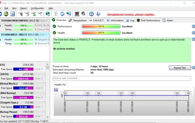The width and height of the screenshot is (195, 123).
Task: Click the [DATA] partition entry
Action: tap(23, 76)
